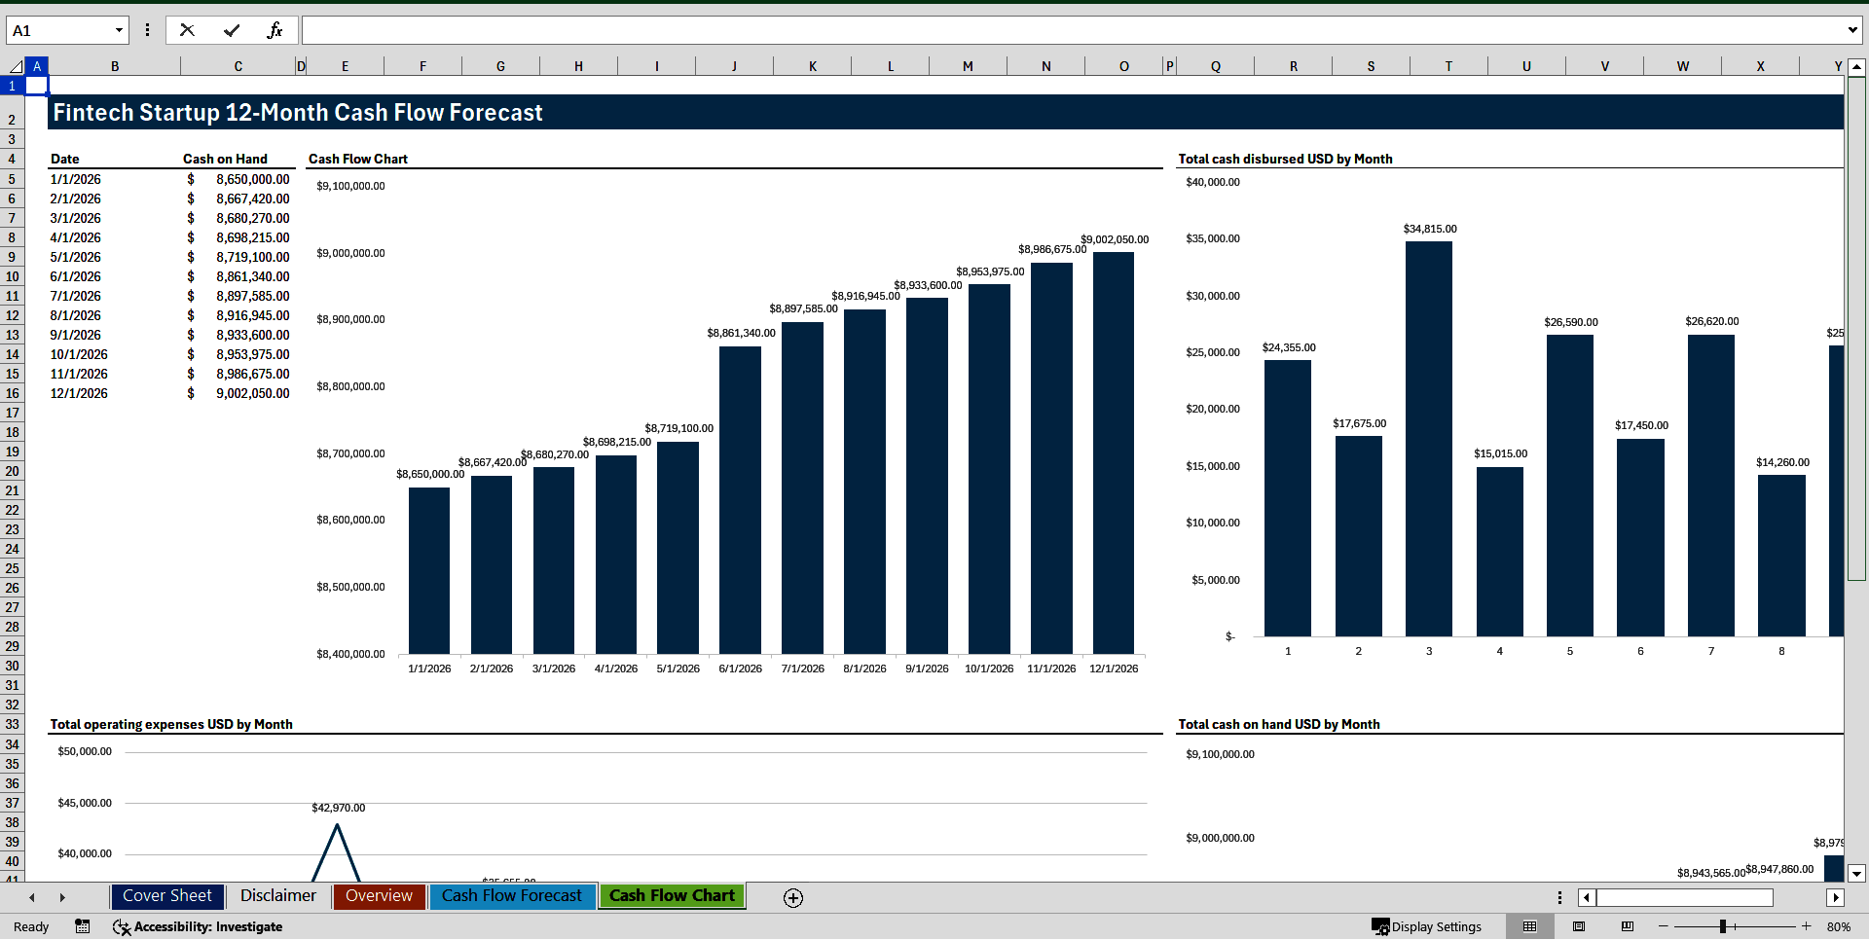Click the Cancel (X) icon in formula bar
This screenshot has width=1869, height=940.
[x=187, y=29]
